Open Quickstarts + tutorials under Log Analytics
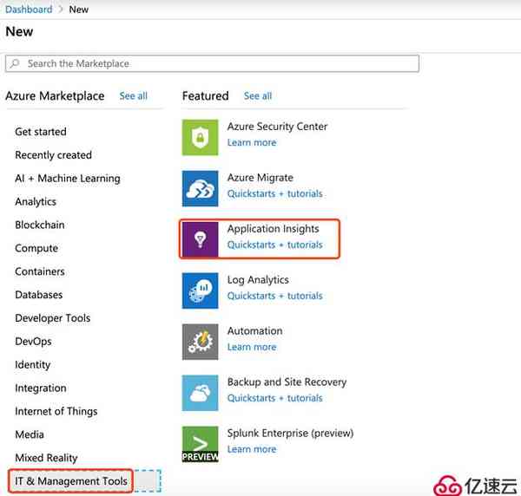521x496 pixels. pos(274,296)
